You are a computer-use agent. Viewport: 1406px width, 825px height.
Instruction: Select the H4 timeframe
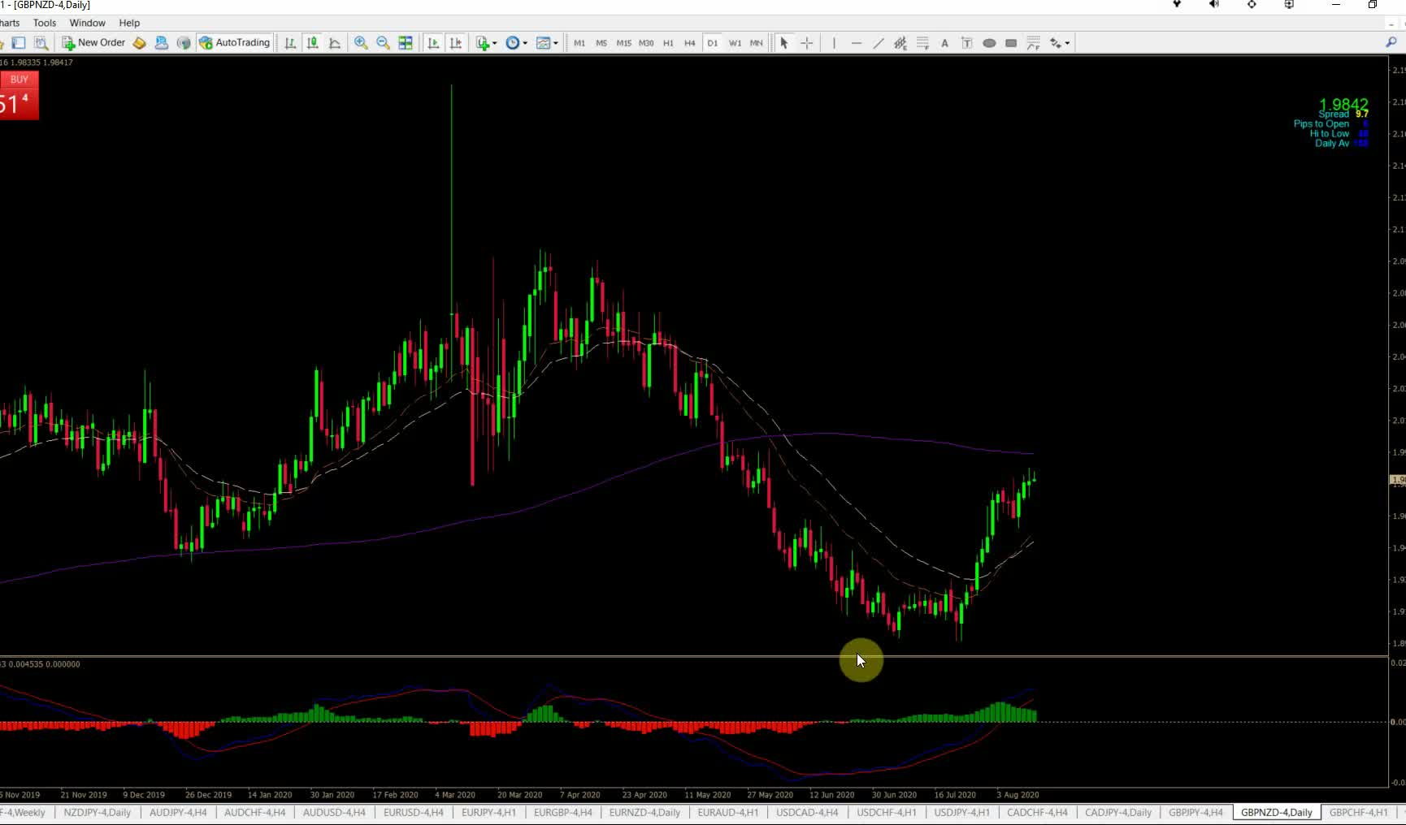click(690, 43)
